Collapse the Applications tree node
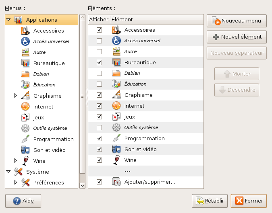Viewport: 272px width, 213px height. pos(8,20)
